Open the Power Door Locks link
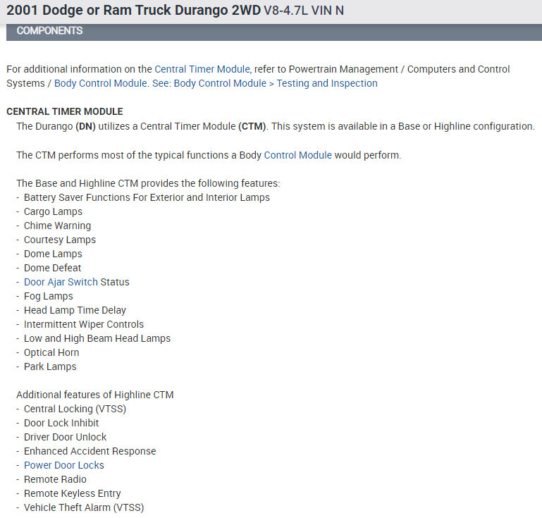 [64, 465]
